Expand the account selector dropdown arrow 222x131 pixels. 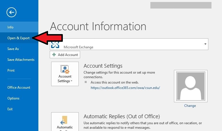(x=205, y=44)
